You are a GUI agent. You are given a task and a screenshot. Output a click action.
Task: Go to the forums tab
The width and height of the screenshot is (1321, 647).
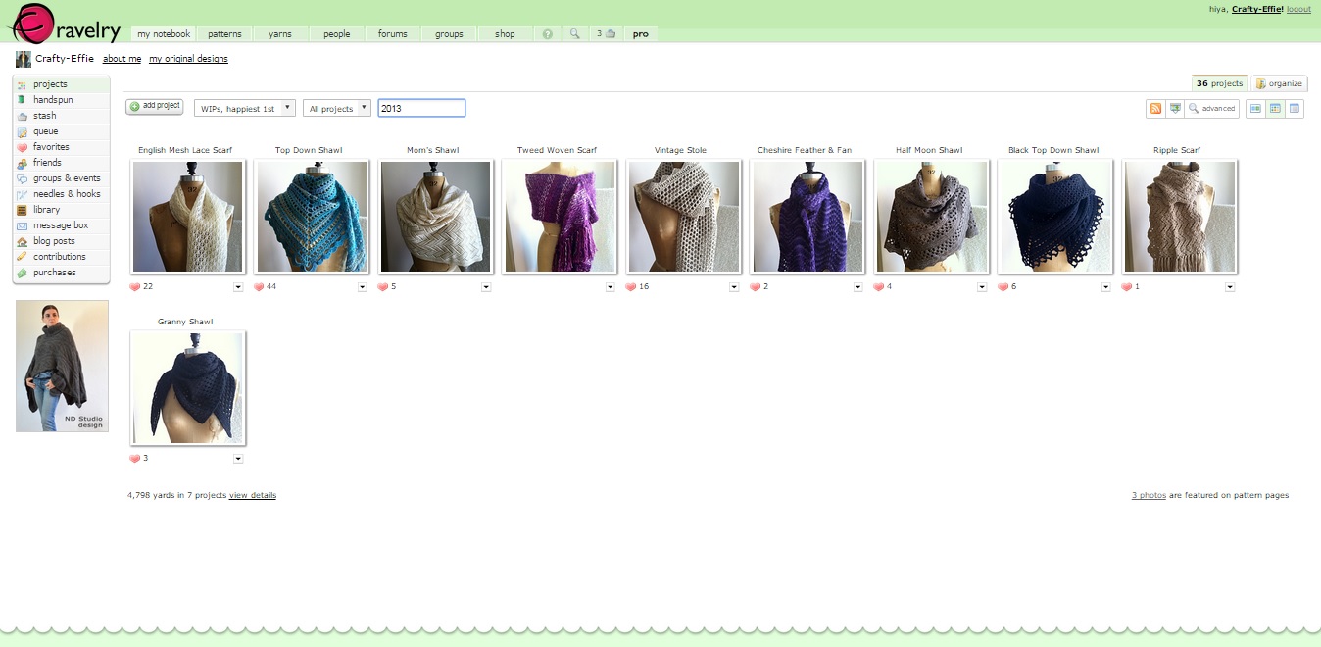click(393, 34)
